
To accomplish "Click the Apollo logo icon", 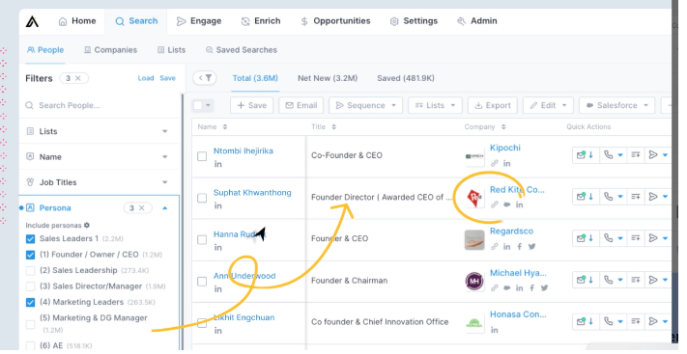I will [32, 21].
